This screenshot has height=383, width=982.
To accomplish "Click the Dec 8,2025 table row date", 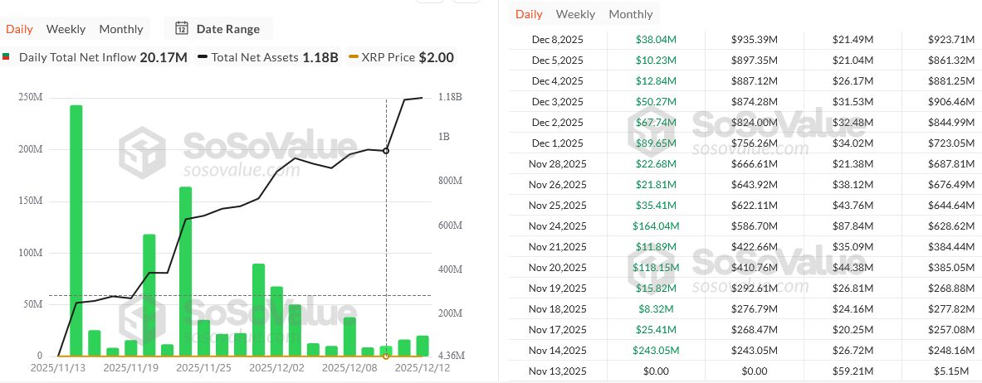I will pyautogui.click(x=557, y=40).
